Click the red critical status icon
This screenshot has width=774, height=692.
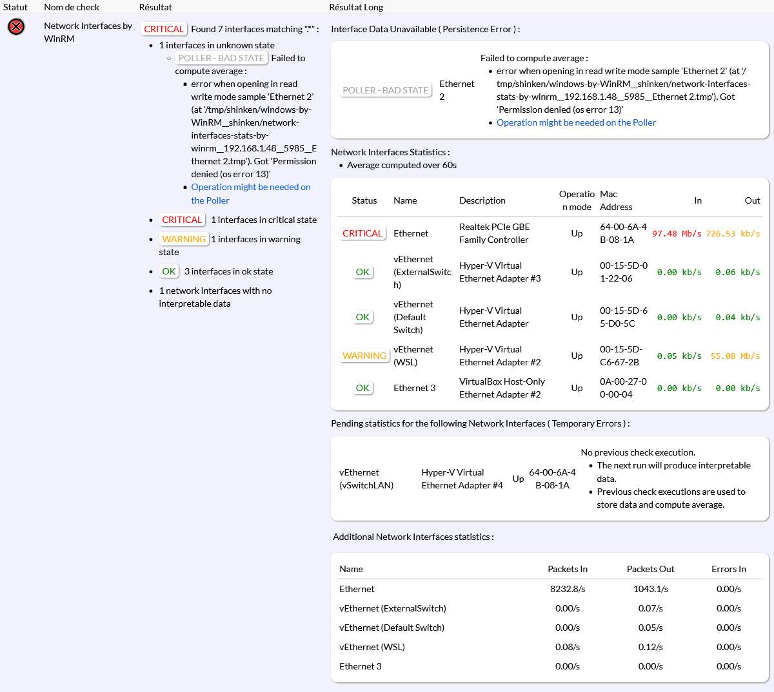16,27
